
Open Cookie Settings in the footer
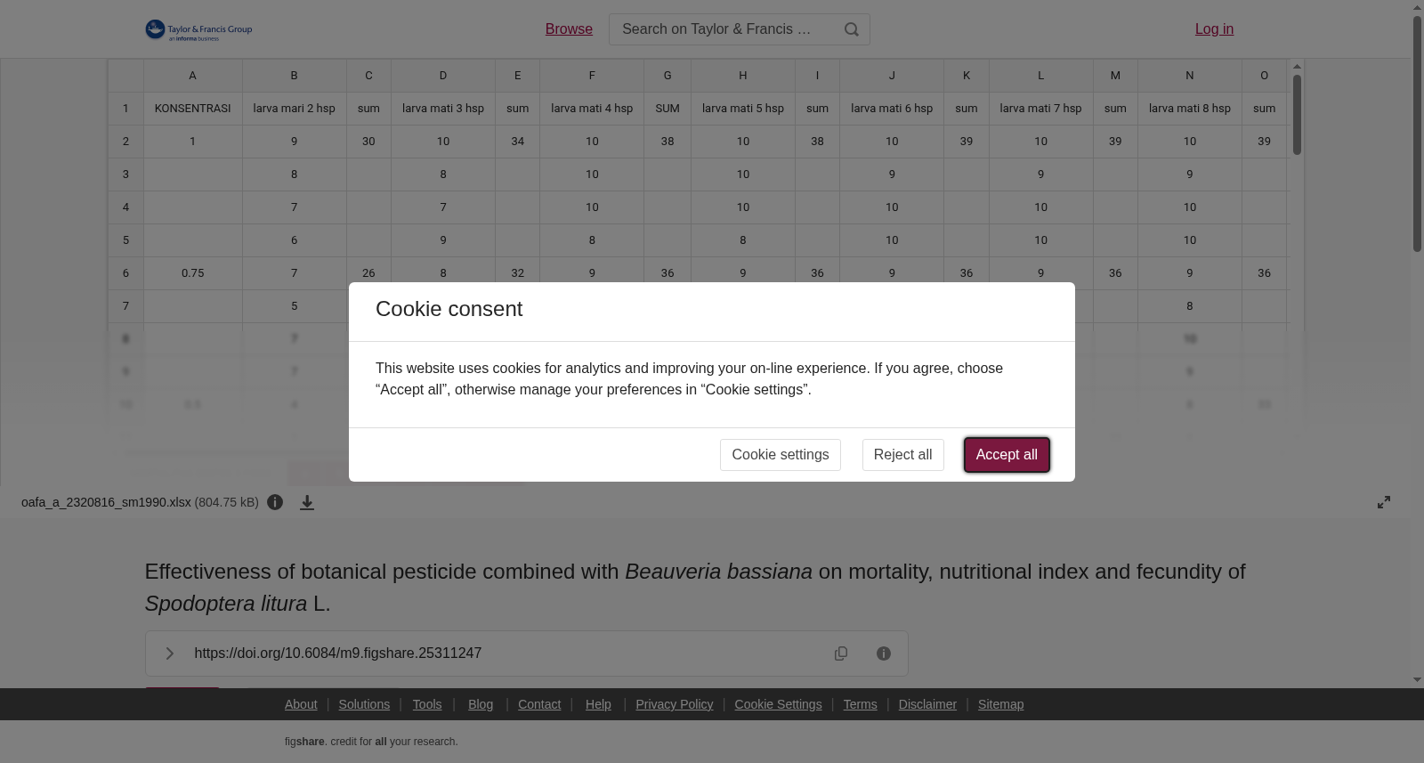pos(778,704)
